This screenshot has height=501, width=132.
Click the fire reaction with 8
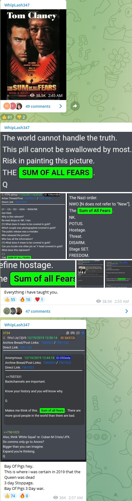coord(24,496)
